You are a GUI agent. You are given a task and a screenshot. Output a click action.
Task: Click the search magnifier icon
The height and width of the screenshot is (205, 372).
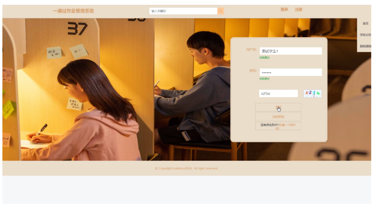coord(220,11)
